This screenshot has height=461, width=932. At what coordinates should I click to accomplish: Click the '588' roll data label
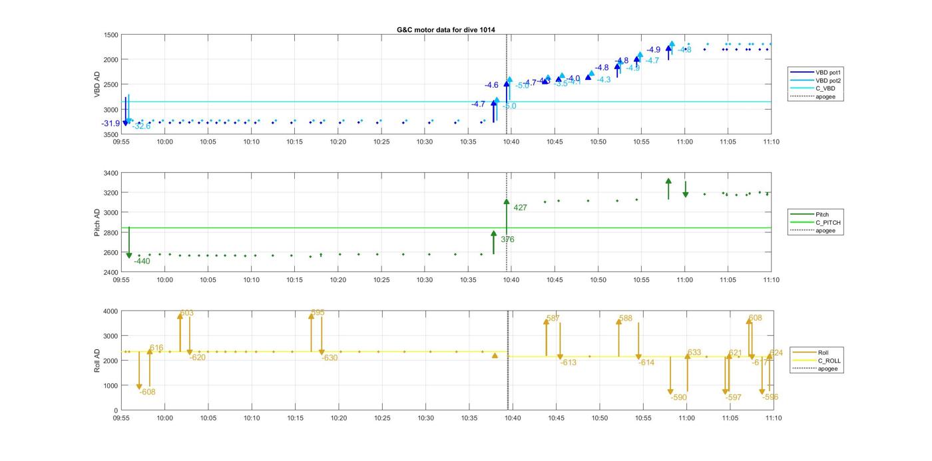coord(626,319)
